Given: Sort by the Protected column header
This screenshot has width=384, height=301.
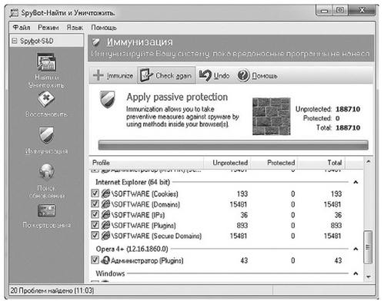Looking at the screenshot, I should point(274,163).
